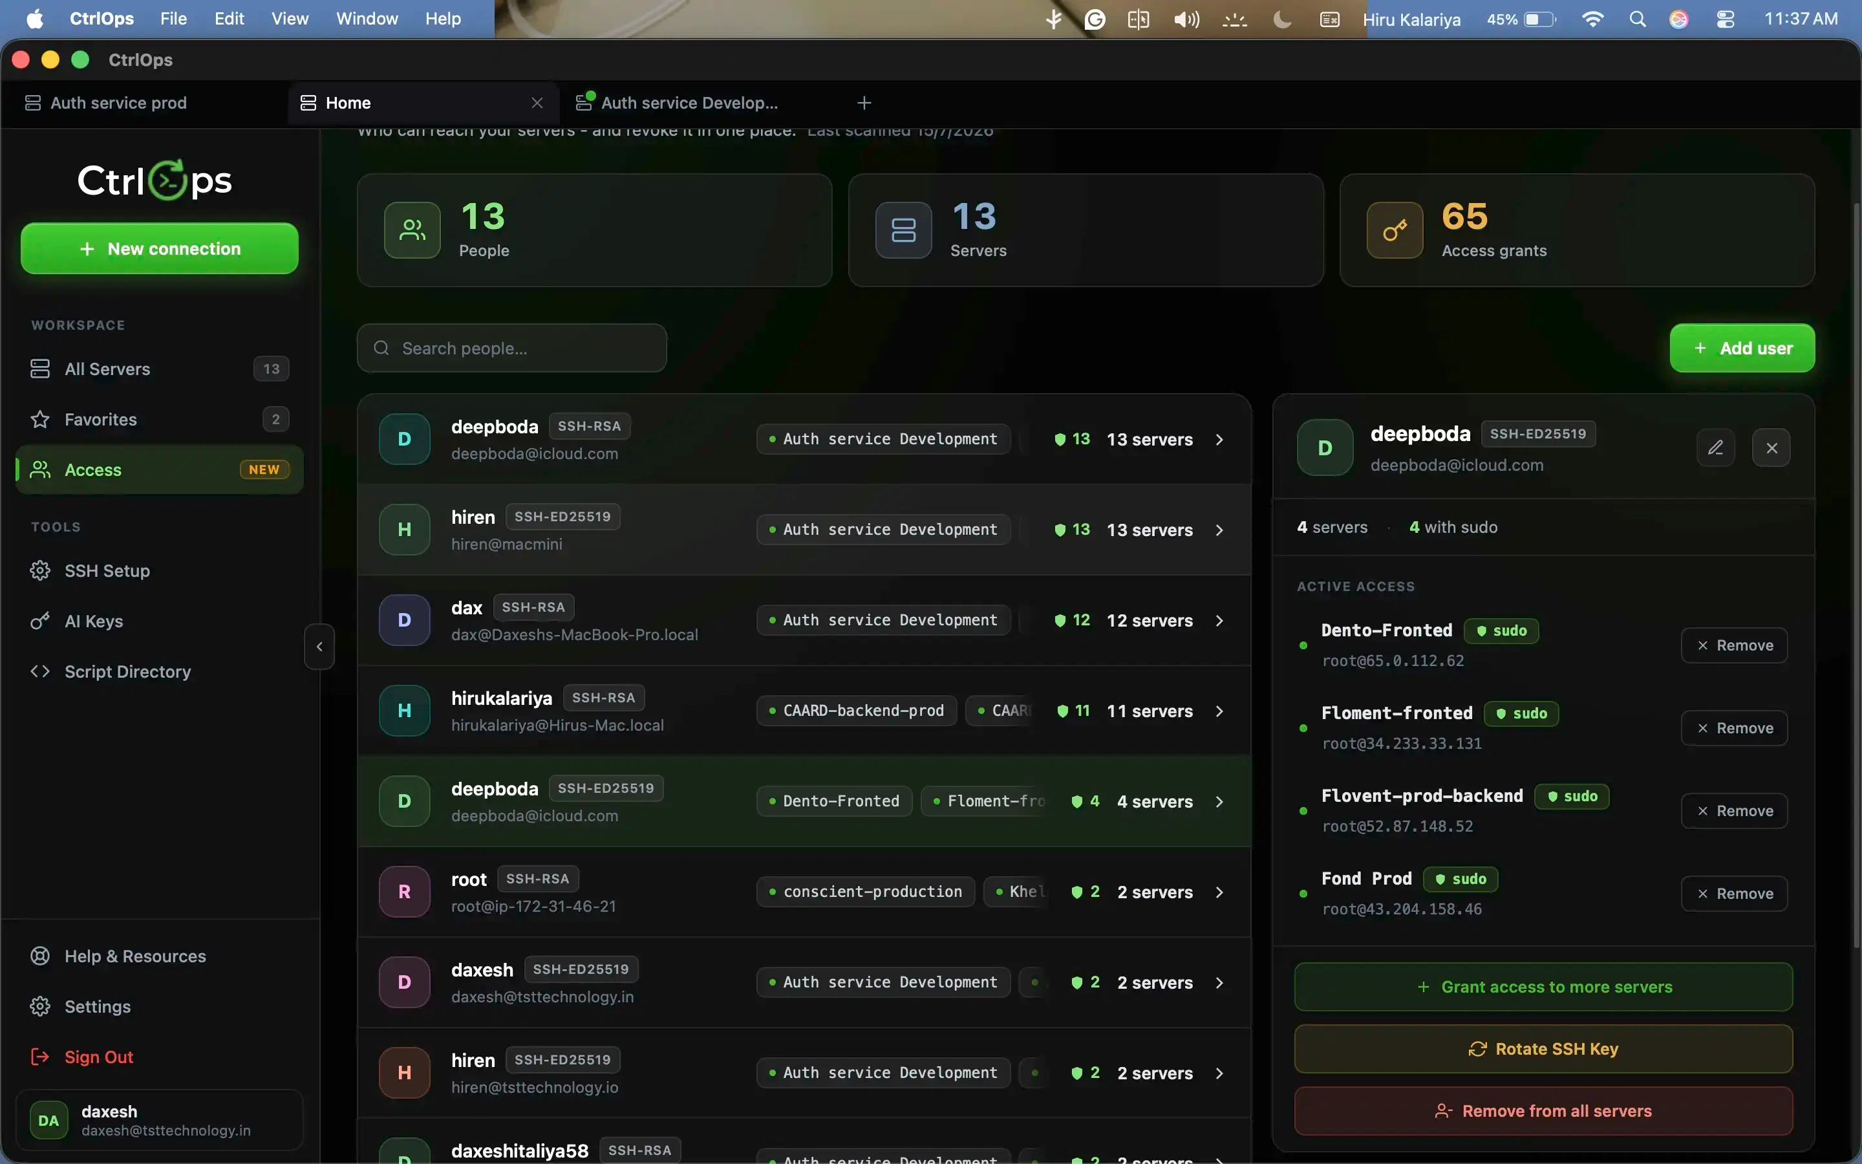This screenshot has height=1164, width=1862.
Task: Click daxesh account profile at bottom
Action: [x=159, y=1120]
